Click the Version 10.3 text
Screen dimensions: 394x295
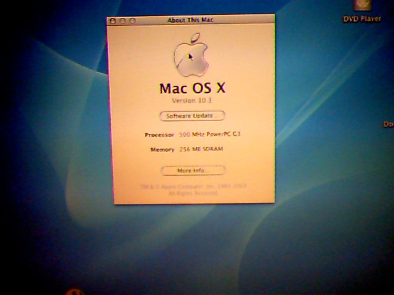point(192,101)
